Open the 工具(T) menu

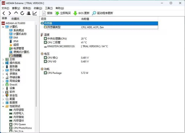point(49,8)
